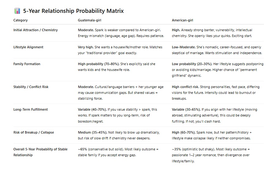
Task: Click the 'High probability (70–80%)' cell text
Action: click(x=98, y=64)
